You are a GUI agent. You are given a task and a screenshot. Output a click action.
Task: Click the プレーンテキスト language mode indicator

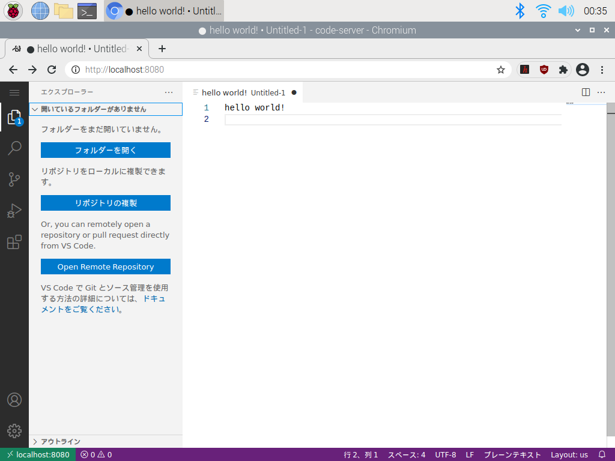click(514, 454)
